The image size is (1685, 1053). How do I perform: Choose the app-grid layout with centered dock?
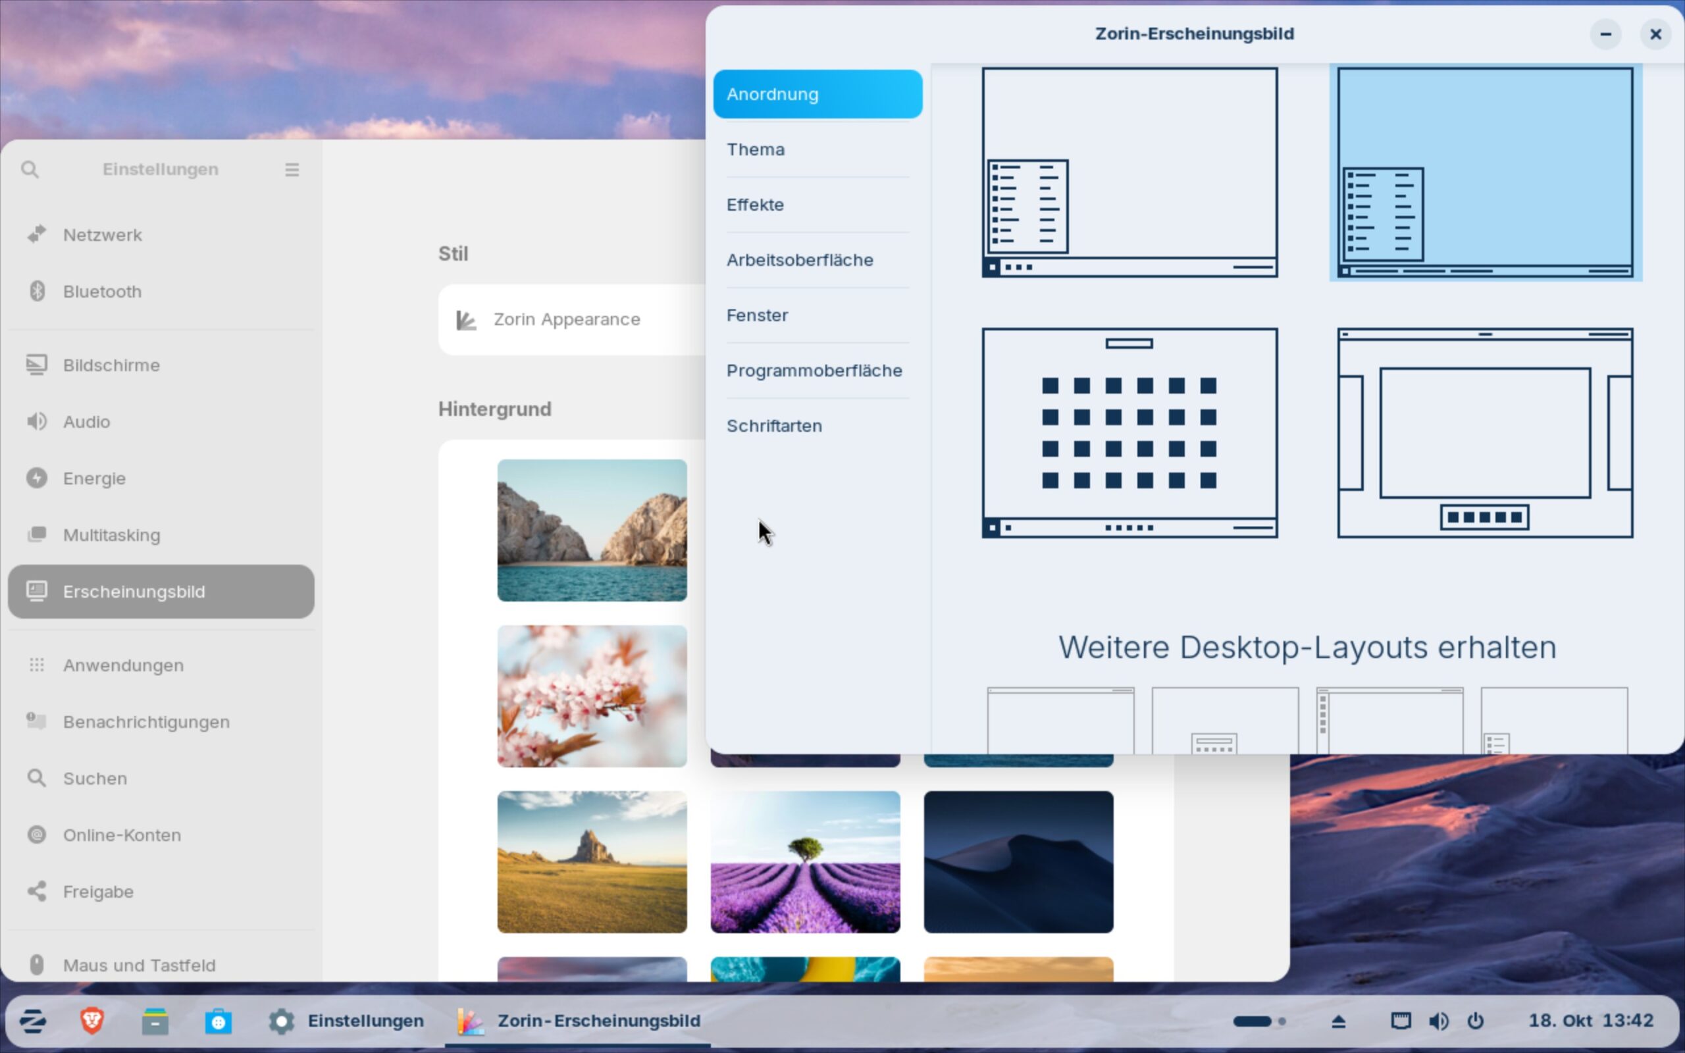pos(1129,432)
